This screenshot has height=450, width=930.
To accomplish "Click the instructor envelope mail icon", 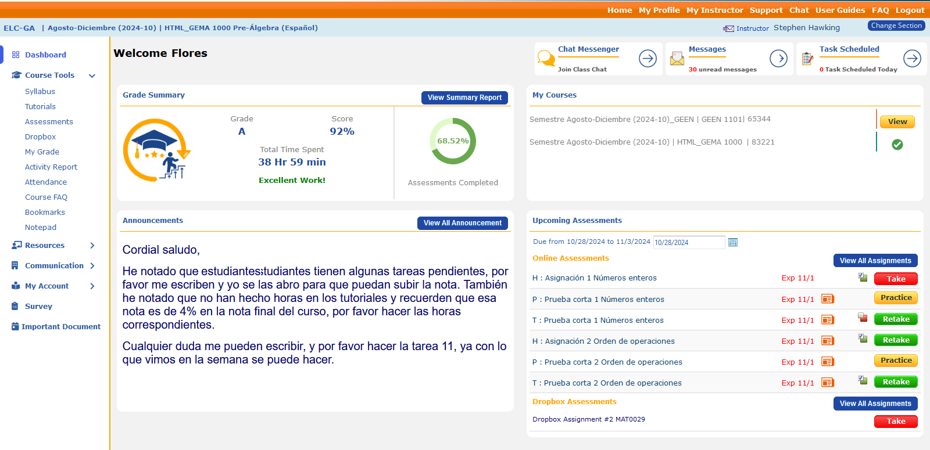I will (728, 28).
